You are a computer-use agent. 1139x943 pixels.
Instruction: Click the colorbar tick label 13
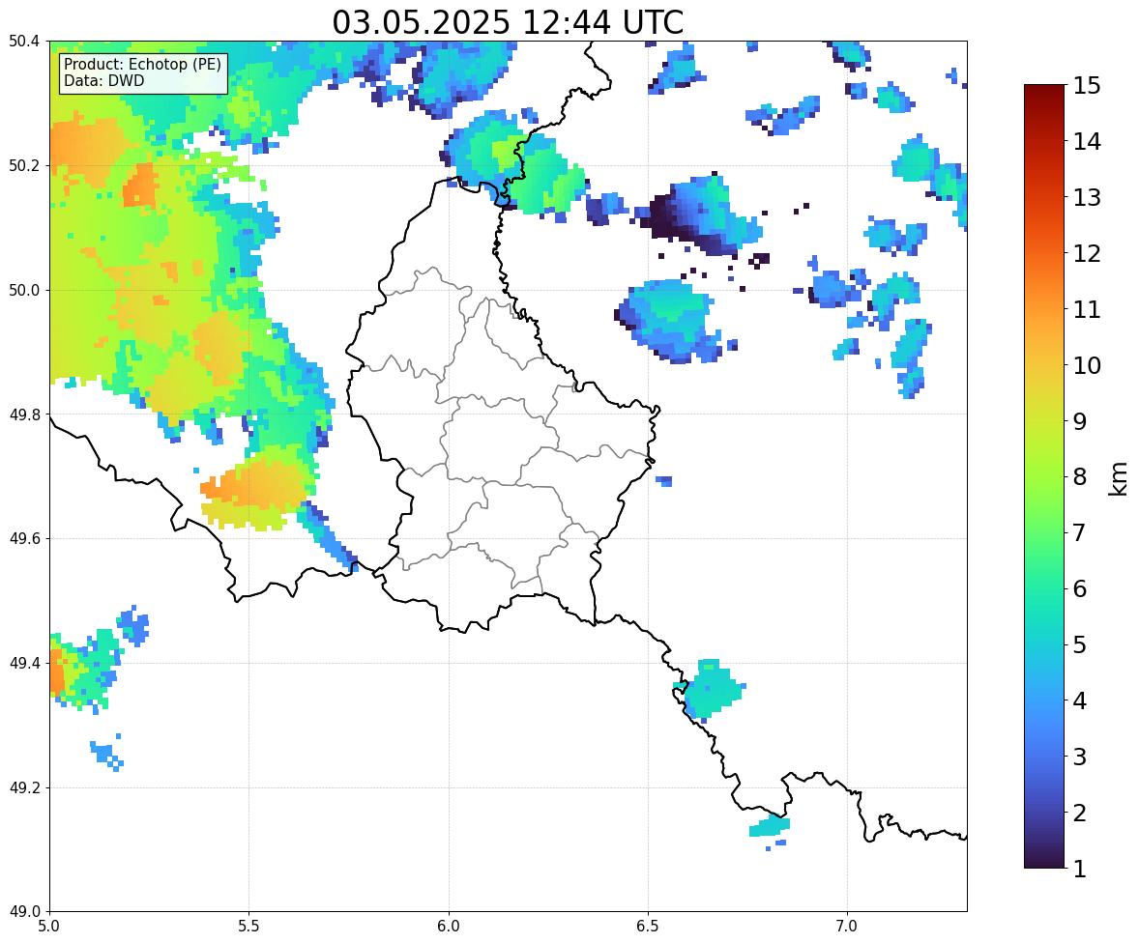[1087, 197]
